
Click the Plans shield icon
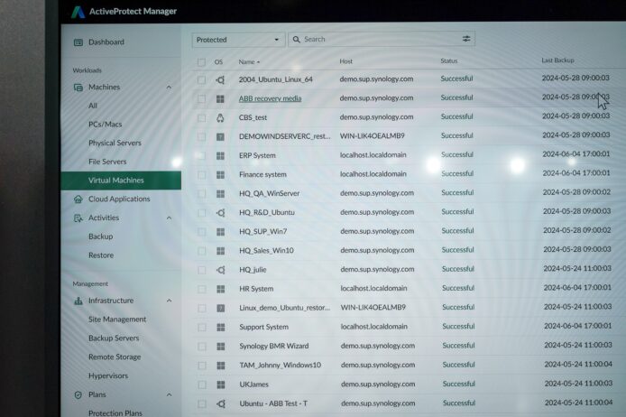coord(78,394)
